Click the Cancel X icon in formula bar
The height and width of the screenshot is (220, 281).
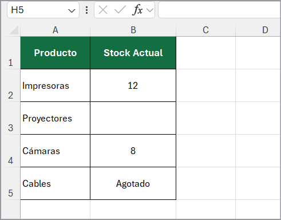click(x=103, y=10)
